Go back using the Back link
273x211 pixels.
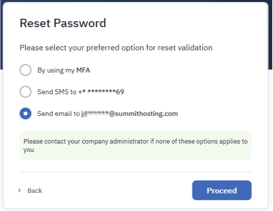coord(35,191)
